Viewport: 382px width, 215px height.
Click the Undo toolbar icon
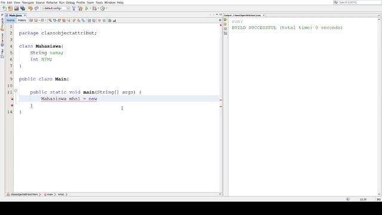[30, 8]
